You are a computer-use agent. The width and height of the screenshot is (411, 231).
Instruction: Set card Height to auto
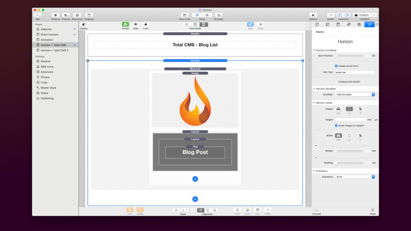338,109
